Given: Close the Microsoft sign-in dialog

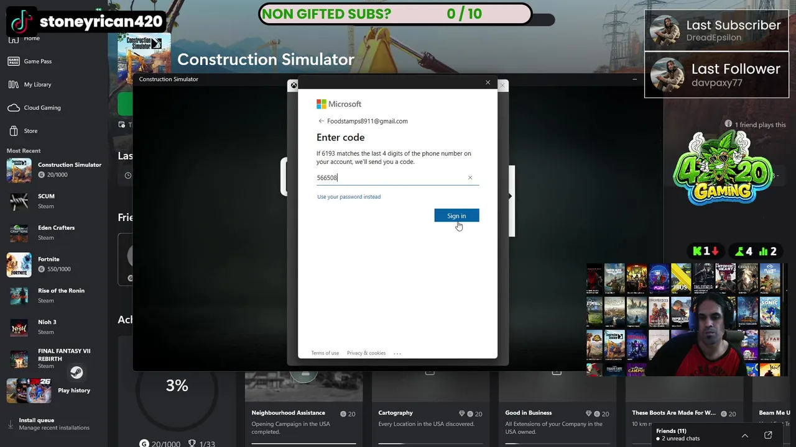Looking at the screenshot, I should 488,82.
